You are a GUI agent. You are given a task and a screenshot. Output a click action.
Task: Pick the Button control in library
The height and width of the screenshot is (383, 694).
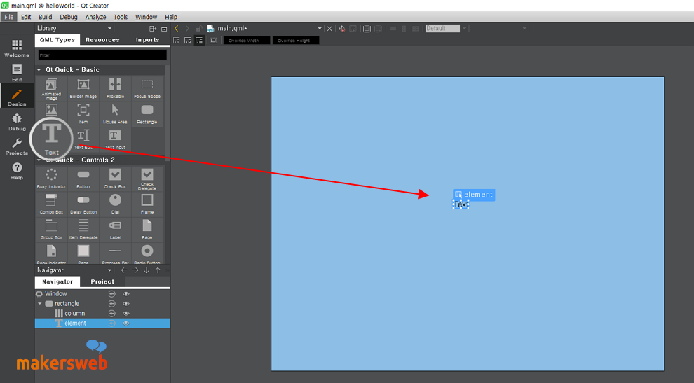[x=83, y=179]
